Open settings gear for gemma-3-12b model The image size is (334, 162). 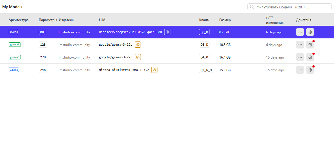(x=310, y=45)
